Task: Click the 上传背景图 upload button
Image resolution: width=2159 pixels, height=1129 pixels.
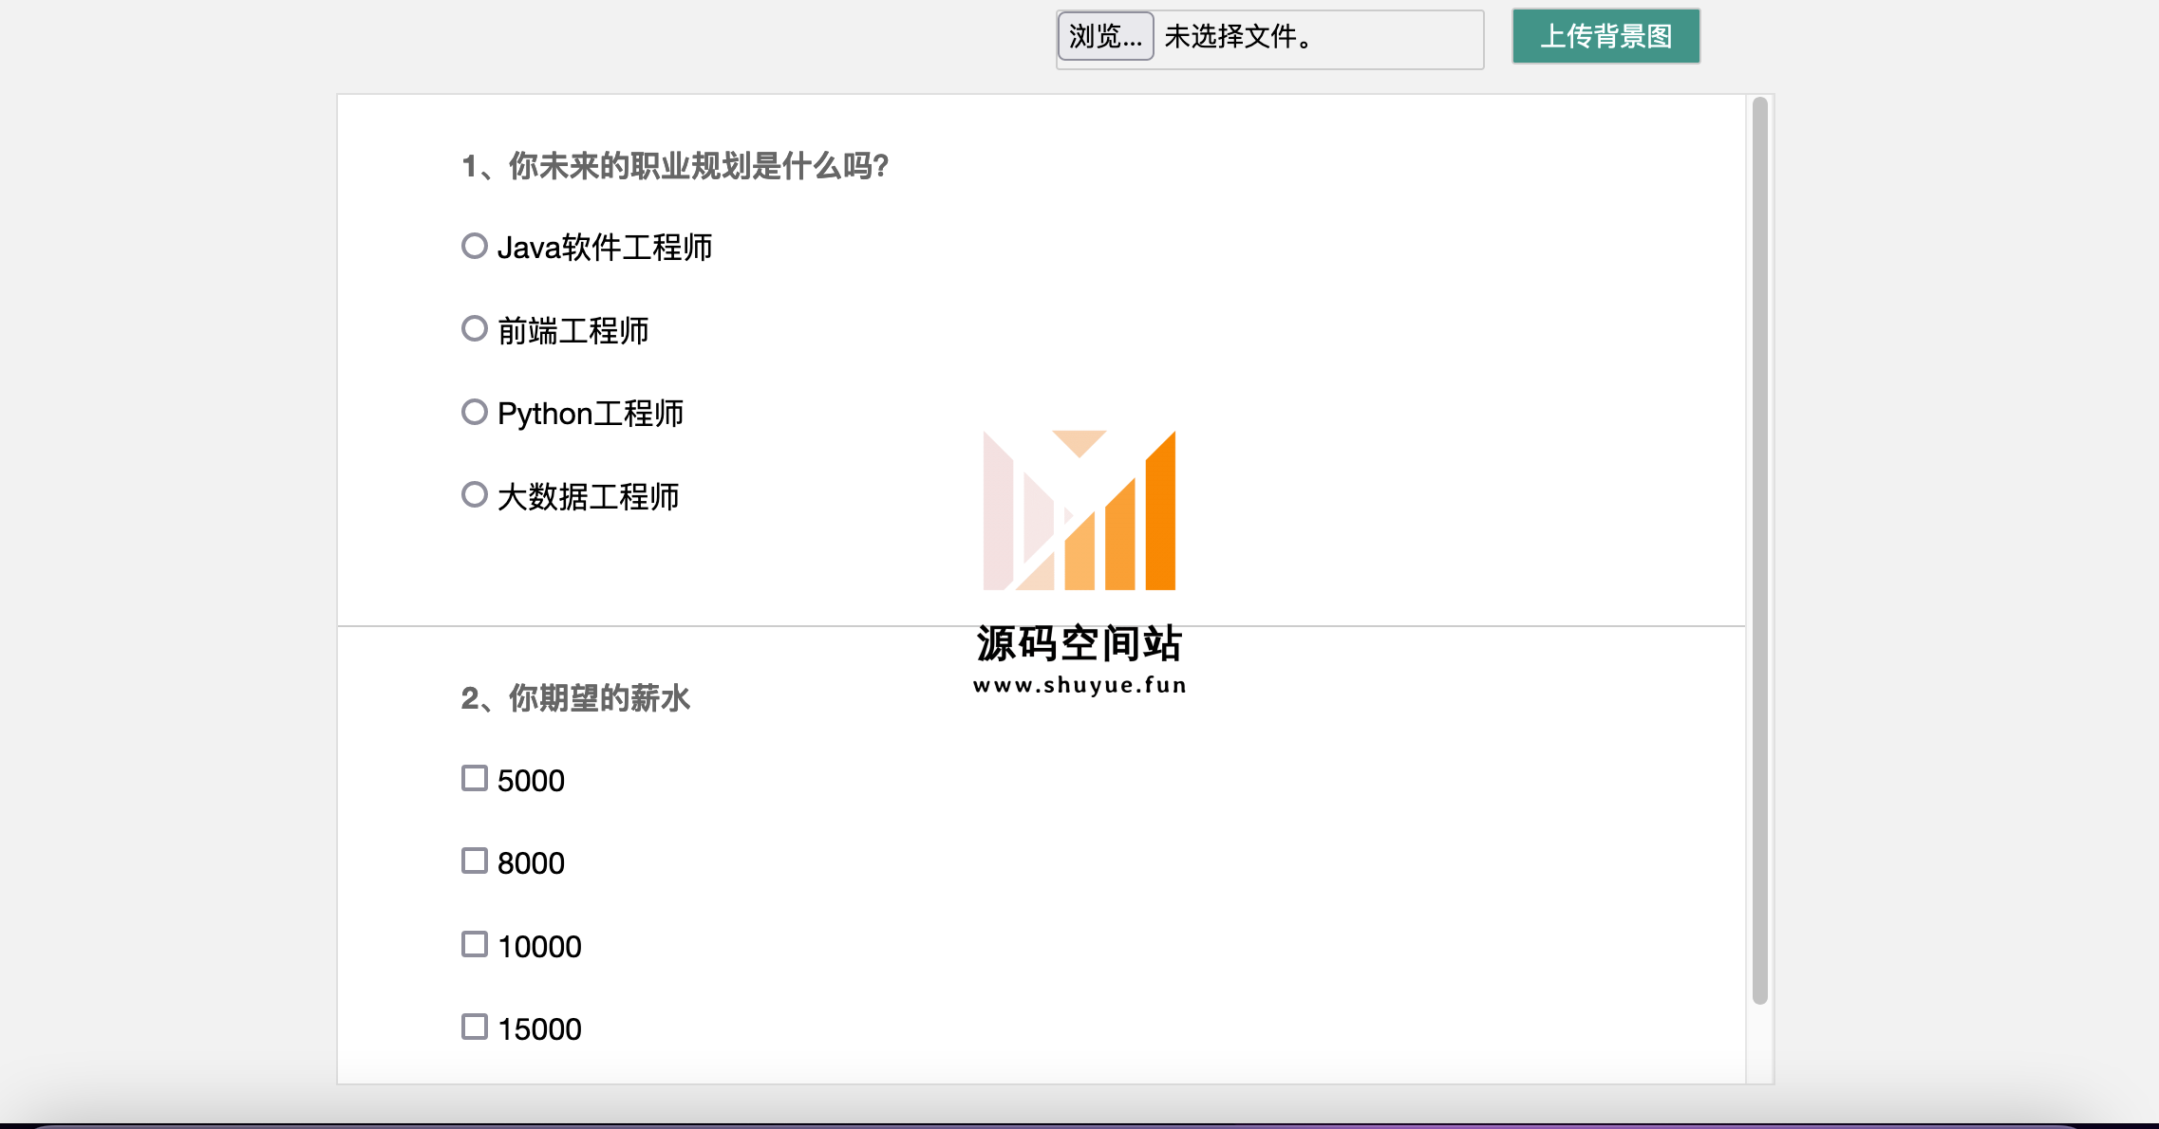Action: [x=1605, y=36]
